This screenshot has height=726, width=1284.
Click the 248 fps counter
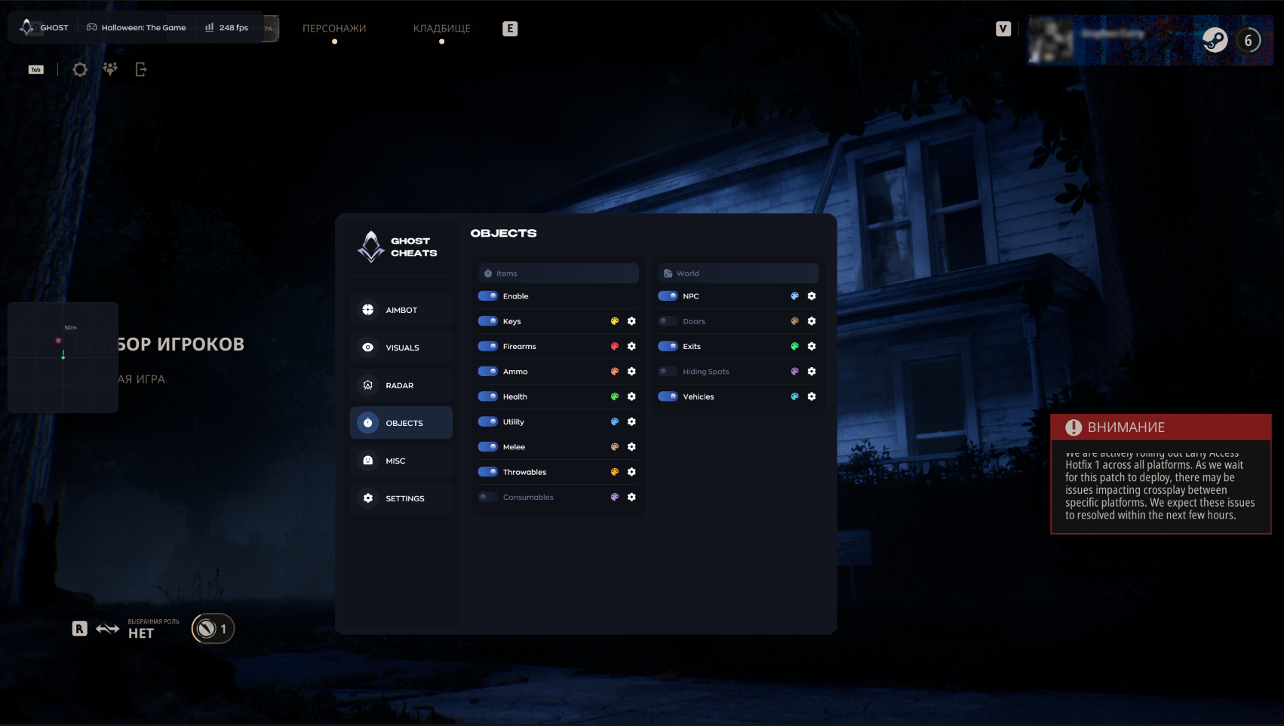tap(226, 28)
